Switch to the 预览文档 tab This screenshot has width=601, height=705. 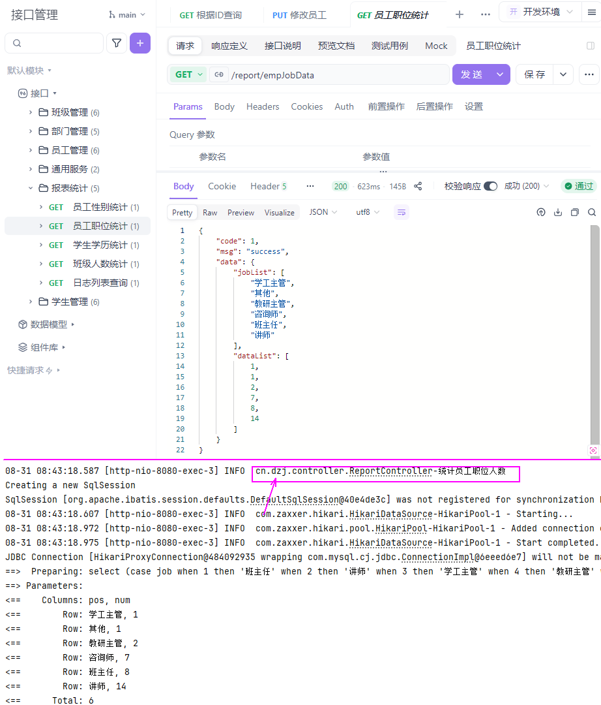click(x=336, y=46)
